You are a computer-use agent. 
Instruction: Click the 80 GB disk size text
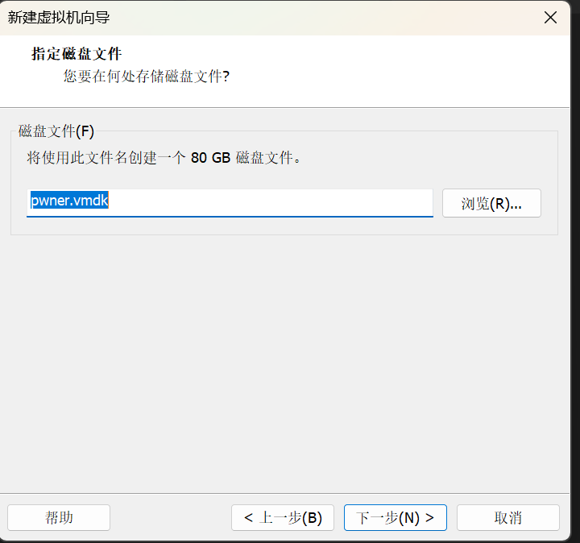point(210,158)
